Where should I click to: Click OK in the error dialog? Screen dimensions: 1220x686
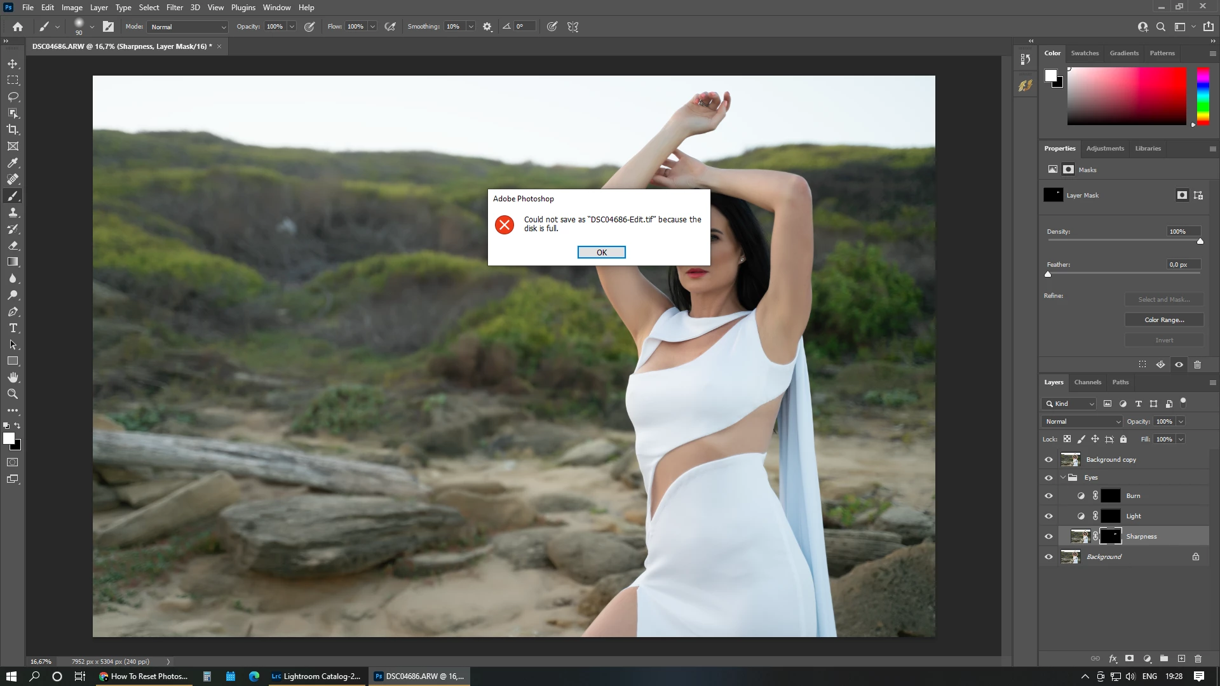click(601, 253)
